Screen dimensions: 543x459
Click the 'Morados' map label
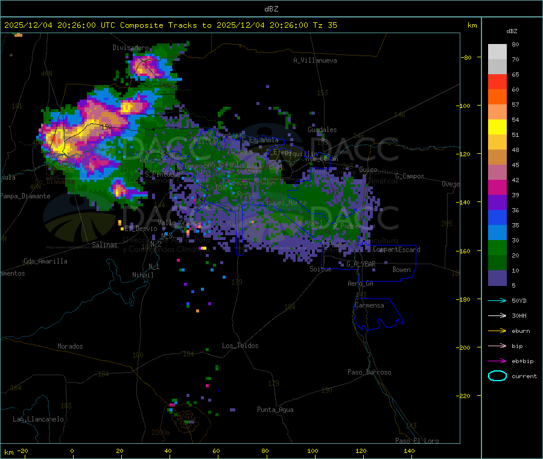tap(70, 346)
